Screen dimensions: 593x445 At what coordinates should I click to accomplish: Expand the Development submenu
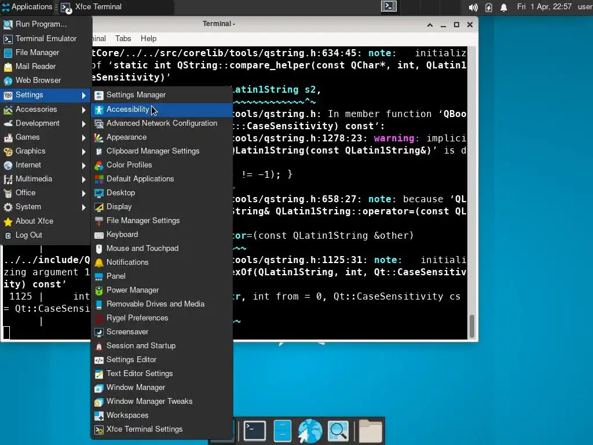[x=45, y=123]
